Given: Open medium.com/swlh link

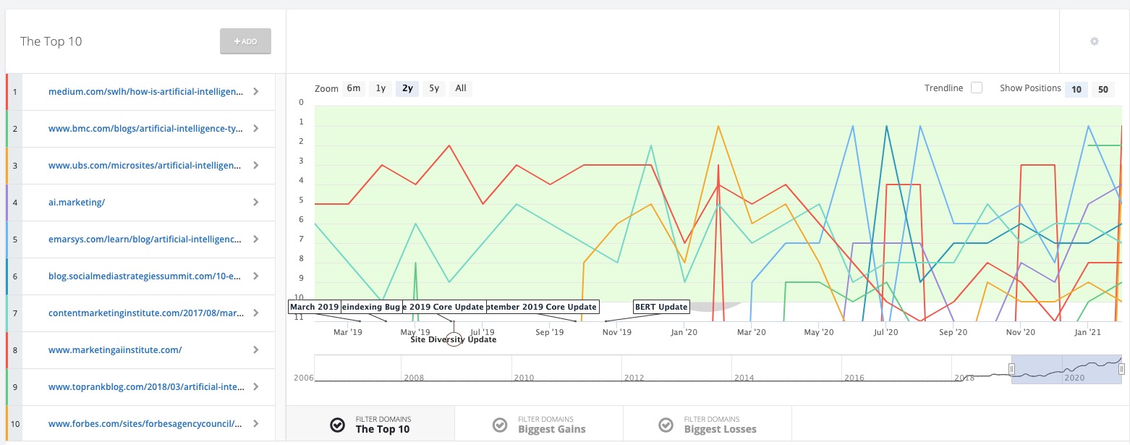Looking at the screenshot, I should pos(145,92).
